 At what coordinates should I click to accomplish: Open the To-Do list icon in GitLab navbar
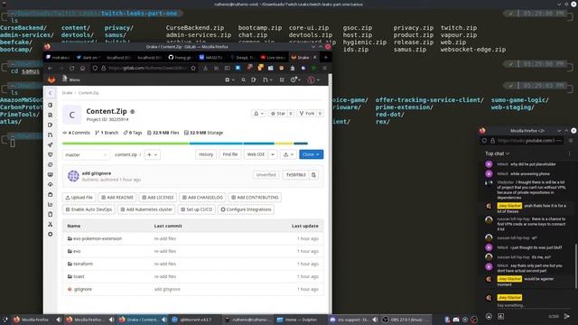click(282, 79)
